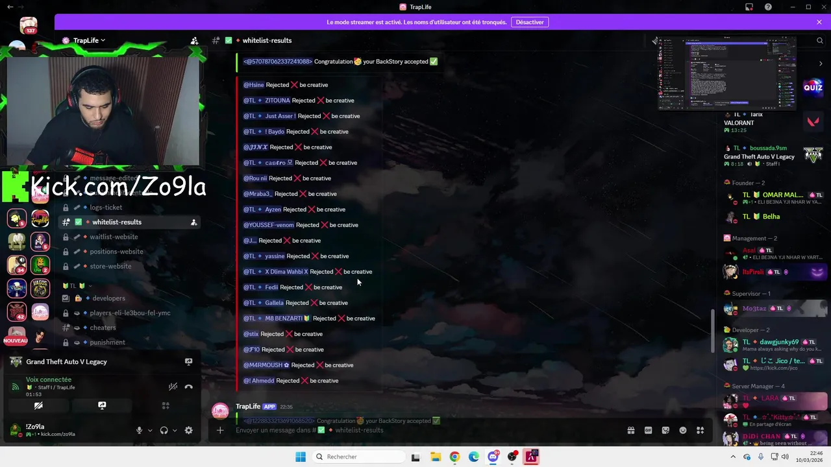831x467 pixels.
Task: Click member Mo3taz in Supervisor list
Action: point(775,309)
